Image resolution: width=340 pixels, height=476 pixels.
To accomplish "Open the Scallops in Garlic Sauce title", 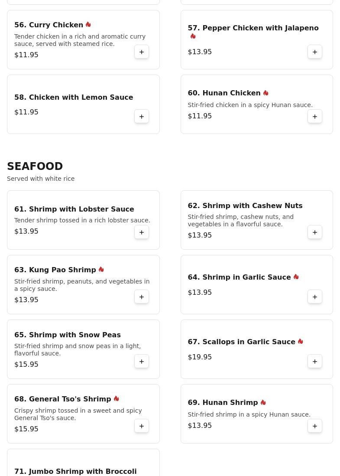I will click(241, 342).
